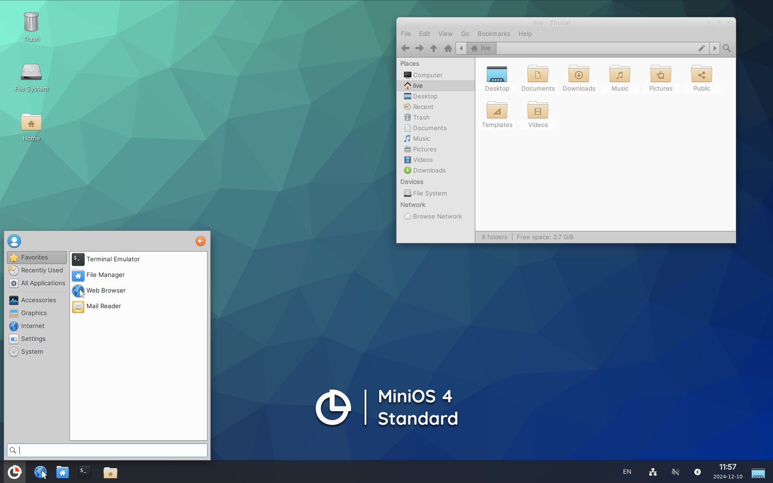The width and height of the screenshot is (773, 483).
Task: Select Documents in Places sidebar
Action: (436, 128)
